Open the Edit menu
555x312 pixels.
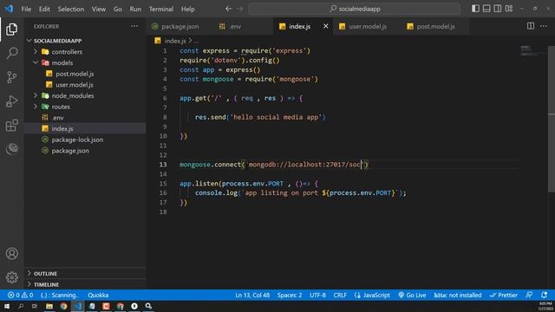[x=44, y=9]
